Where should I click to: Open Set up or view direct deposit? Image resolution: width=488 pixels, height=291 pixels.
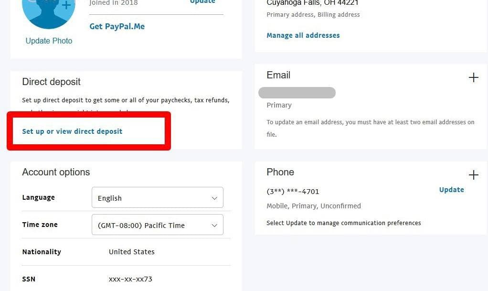click(72, 131)
